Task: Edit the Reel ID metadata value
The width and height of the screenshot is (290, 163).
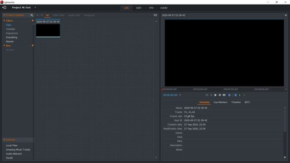Action: point(195,120)
